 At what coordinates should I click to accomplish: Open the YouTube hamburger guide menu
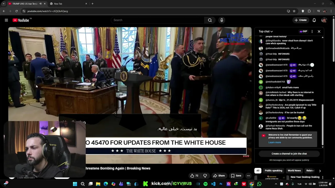(6, 20)
